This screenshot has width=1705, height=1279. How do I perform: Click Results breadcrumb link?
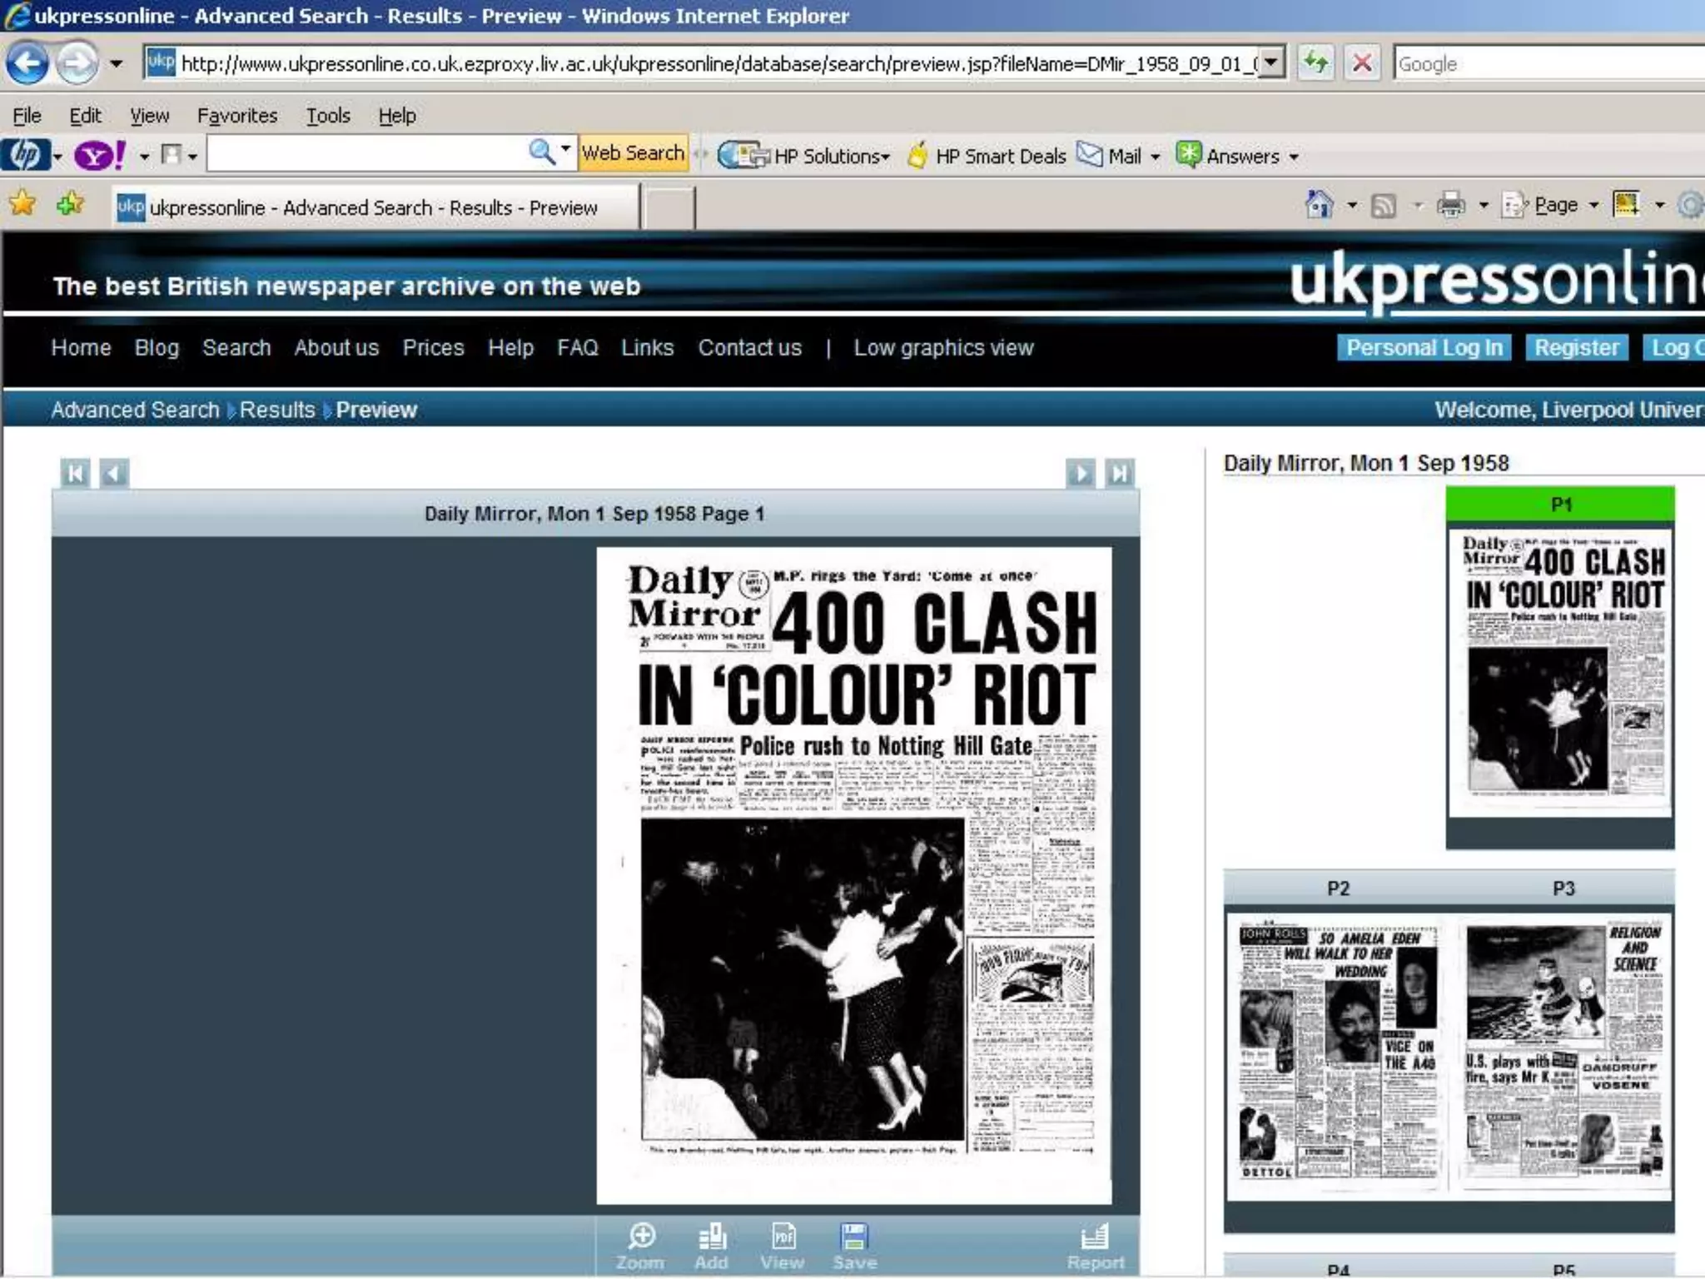pos(277,410)
